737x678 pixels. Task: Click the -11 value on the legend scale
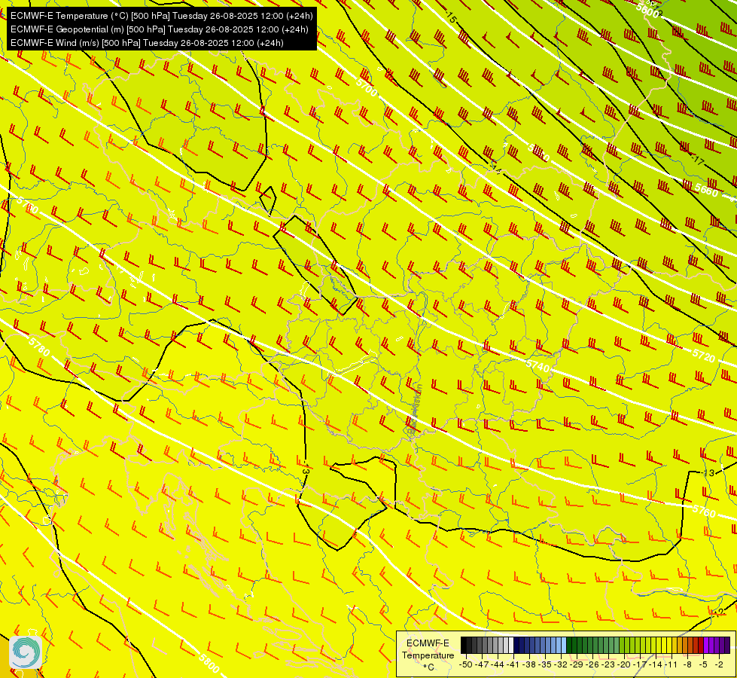coord(672,664)
